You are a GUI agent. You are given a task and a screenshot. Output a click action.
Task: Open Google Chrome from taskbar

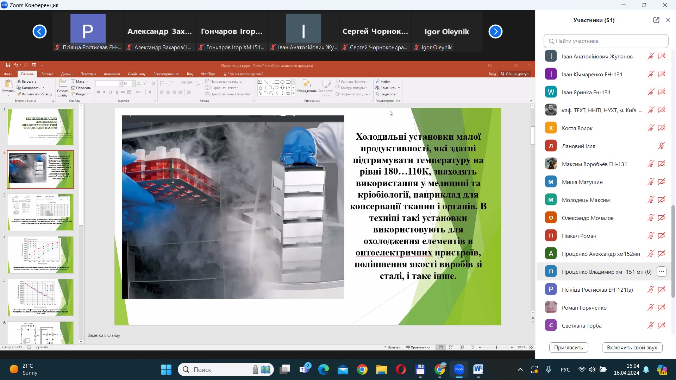[362, 369]
